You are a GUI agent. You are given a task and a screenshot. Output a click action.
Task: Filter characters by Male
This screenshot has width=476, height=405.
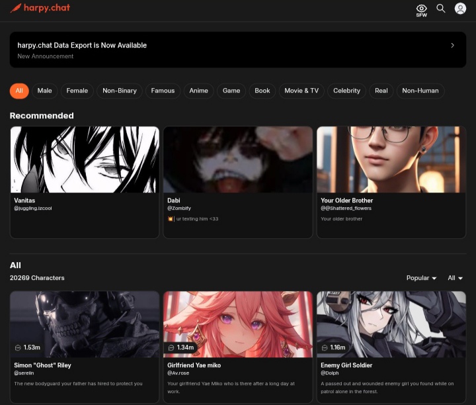point(45,91)
